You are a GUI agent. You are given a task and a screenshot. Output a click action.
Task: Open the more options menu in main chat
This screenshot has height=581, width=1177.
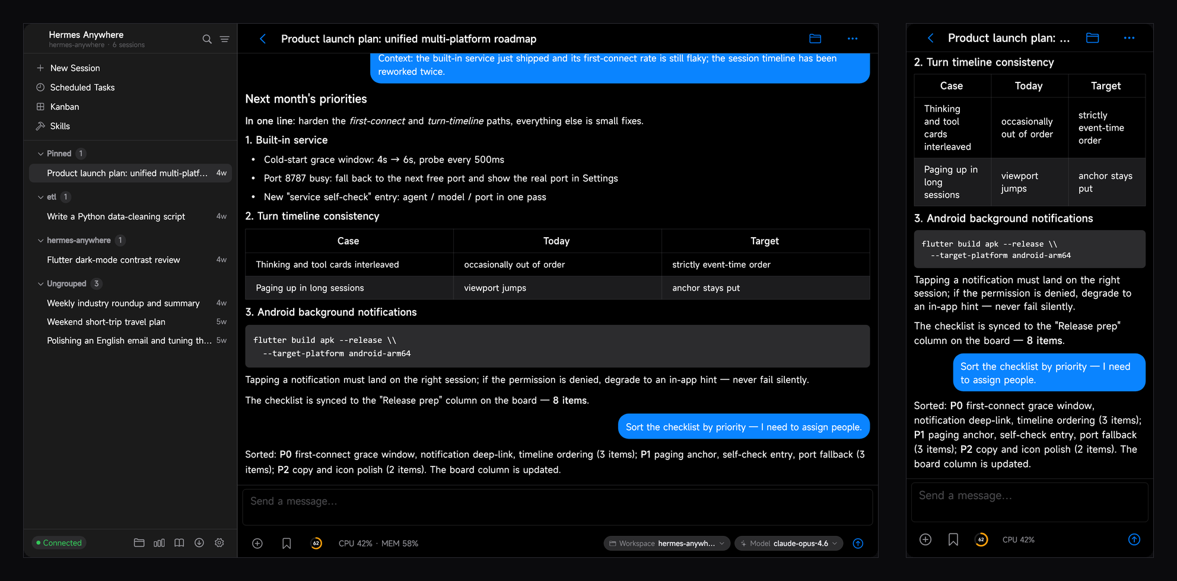852,39
